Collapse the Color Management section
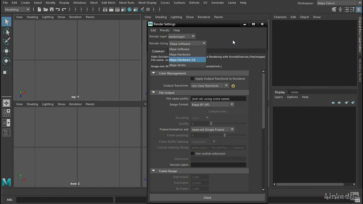Image resolution: width=363 pixels, height=204 pixels. tap(153, 73)
